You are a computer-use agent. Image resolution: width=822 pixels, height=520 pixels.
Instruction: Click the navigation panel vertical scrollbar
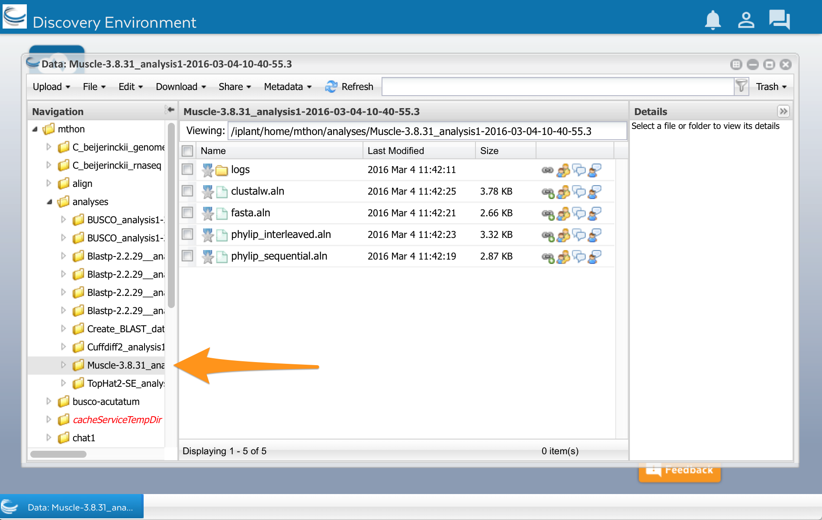coord(171,215)
